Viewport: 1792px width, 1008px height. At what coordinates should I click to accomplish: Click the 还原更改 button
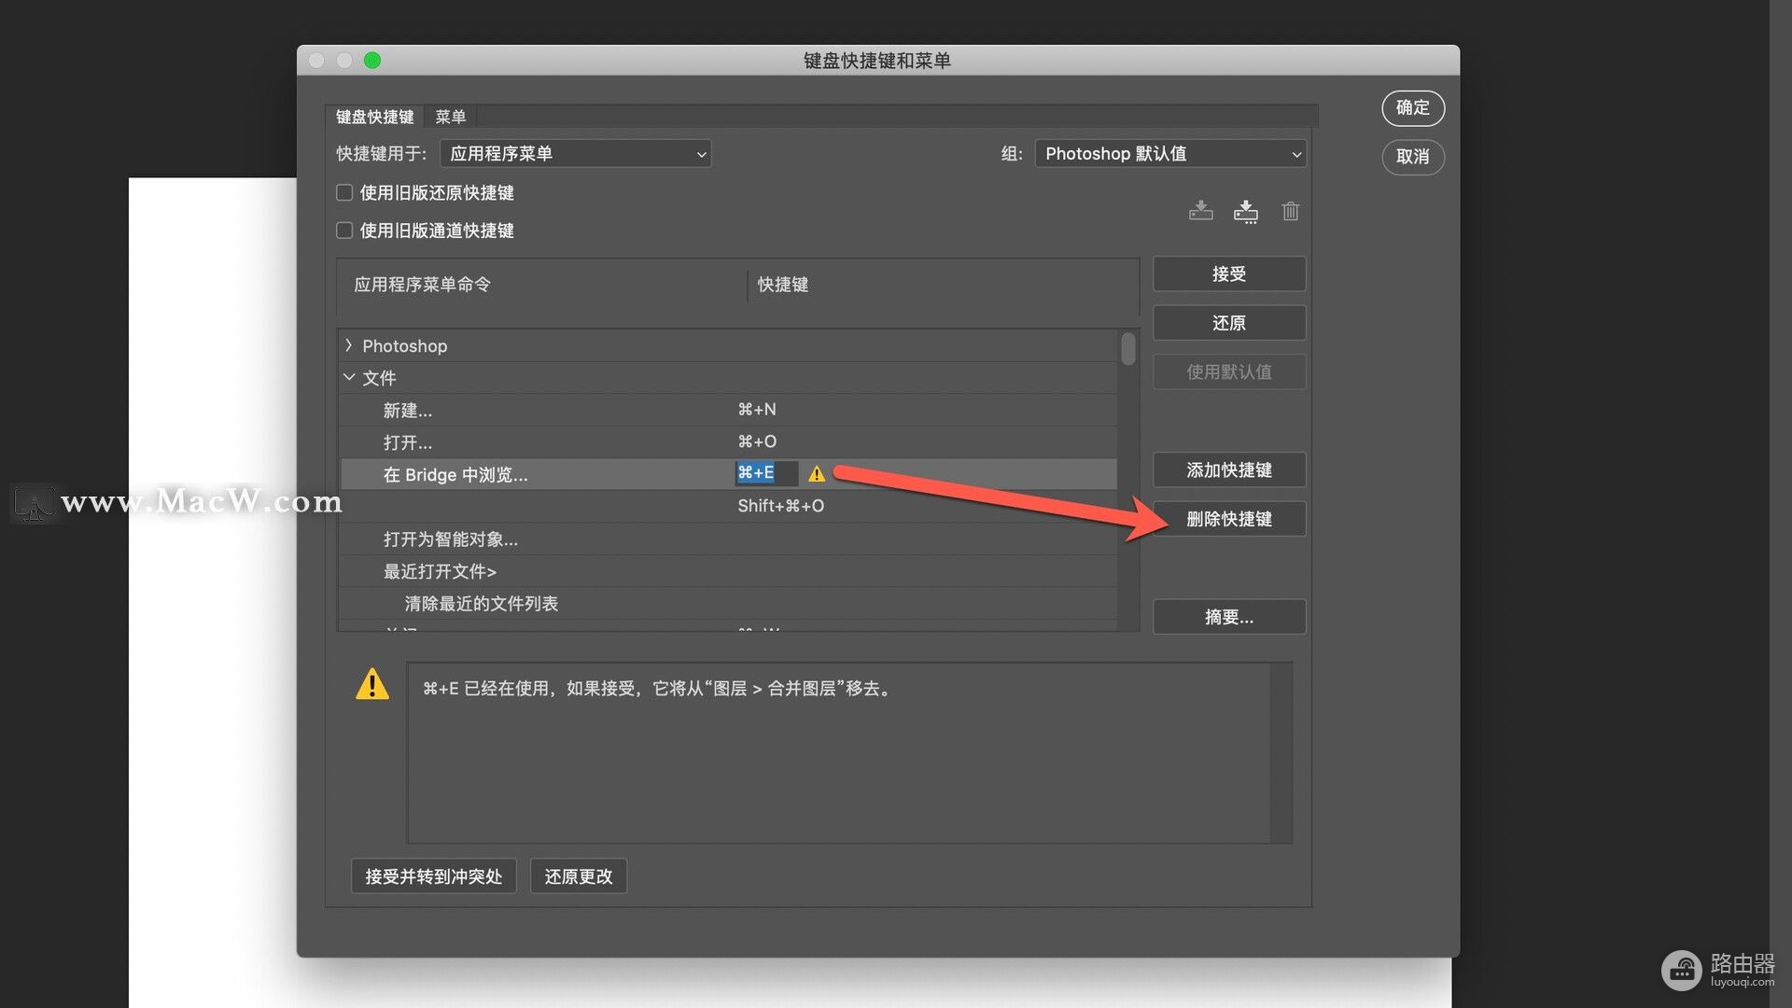pyautogui.click(x=579, y=876)
